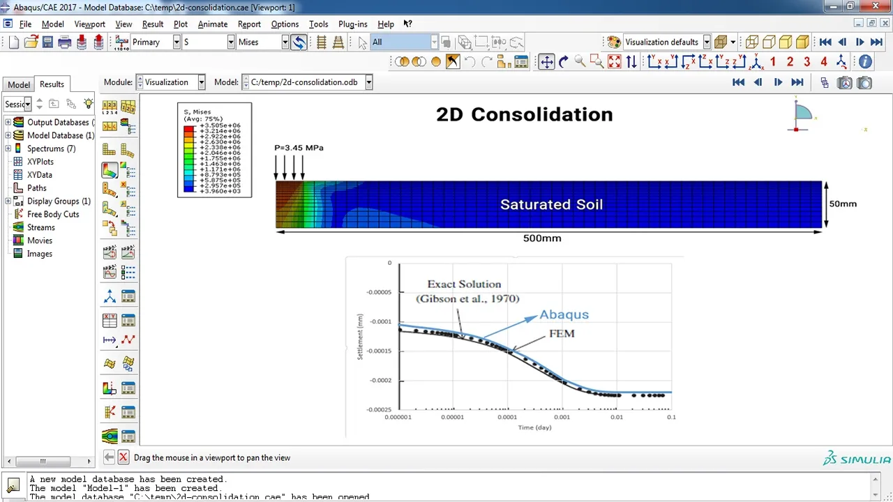The height and width of the screenshot is (502, 893).
Task: Open the Primary variable dropdown
Action: [x=177, y=42]
